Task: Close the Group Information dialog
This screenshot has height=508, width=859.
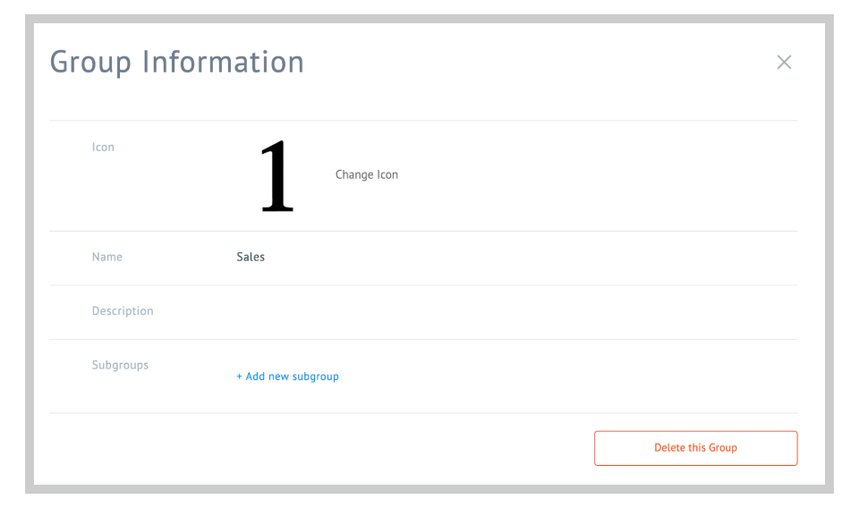Action: pyautogui.click(x=784, y=62)
